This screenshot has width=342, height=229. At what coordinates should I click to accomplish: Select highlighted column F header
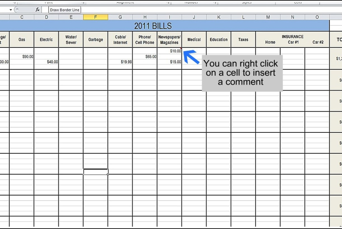point(96,17)
